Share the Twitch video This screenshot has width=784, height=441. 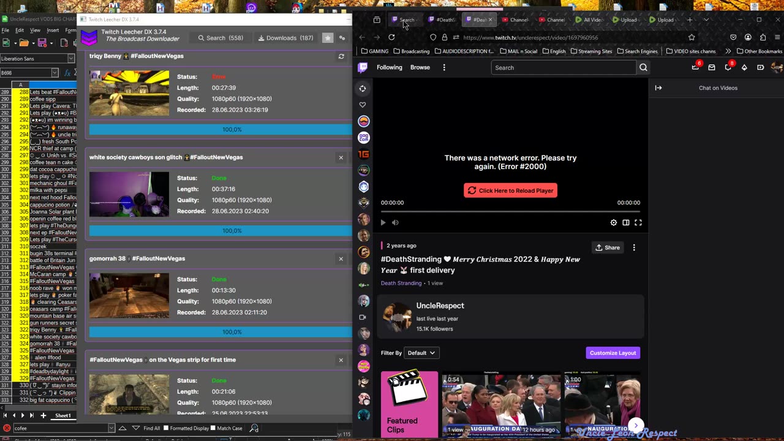(608, 247)
